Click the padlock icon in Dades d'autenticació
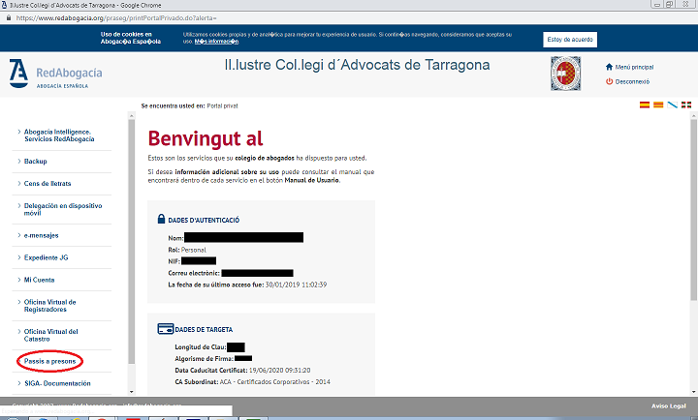 [161, 219]
